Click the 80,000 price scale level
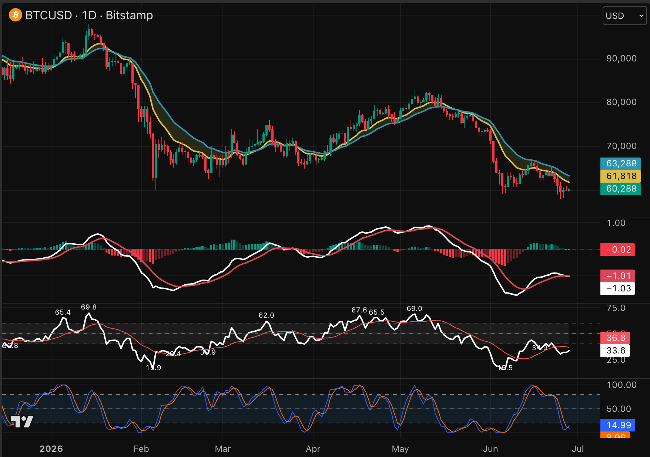The image size is (650, 457). (621, 102)
